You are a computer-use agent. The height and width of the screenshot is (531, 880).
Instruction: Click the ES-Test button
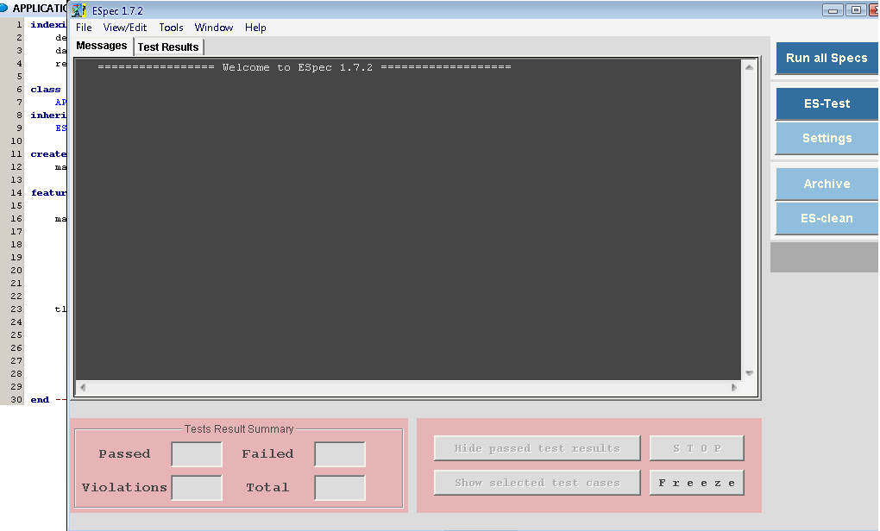click(x=827, y=103)
